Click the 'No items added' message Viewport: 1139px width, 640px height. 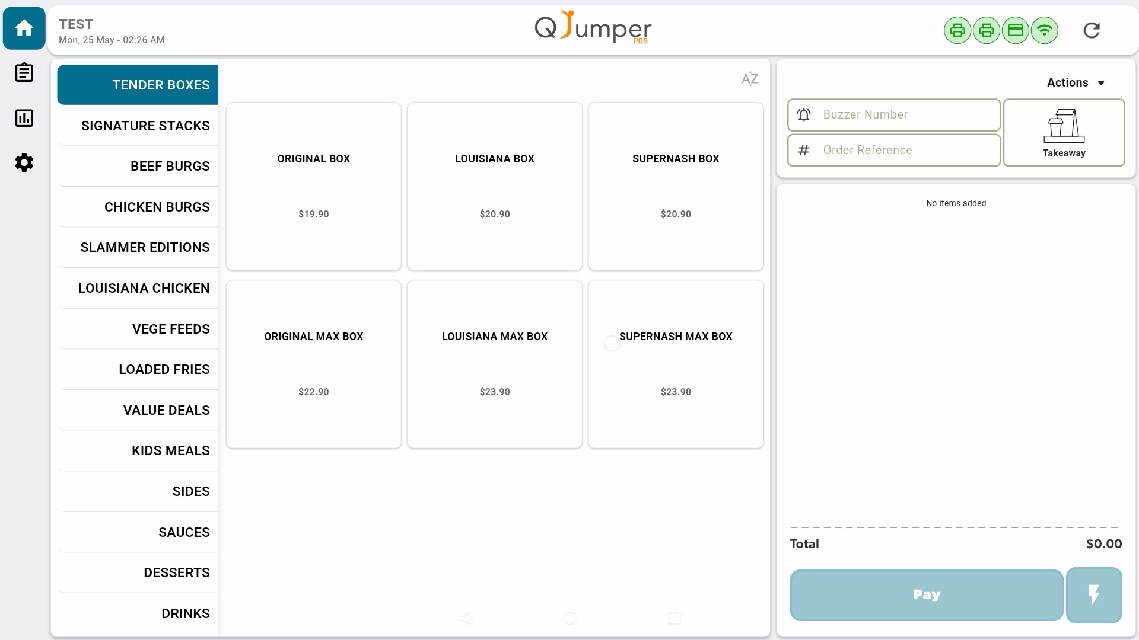click(x=956, y=203)
